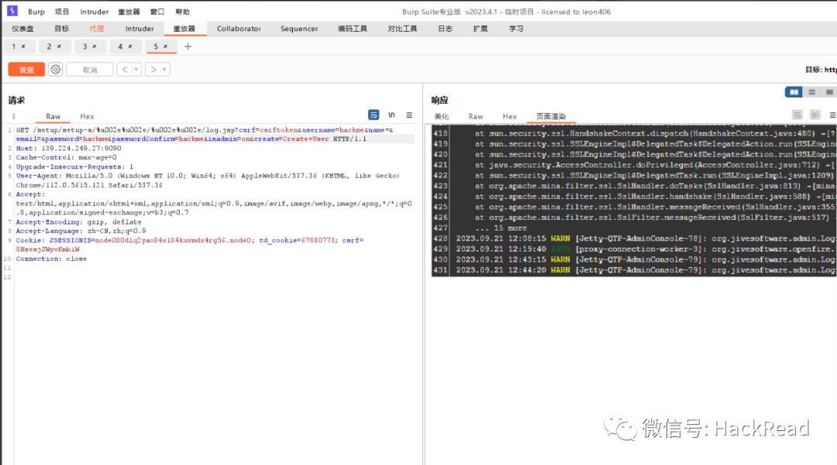Viewport: 837px width, 465px height.
Task: Click the 取消 cancel button
Action: [90, 70]
